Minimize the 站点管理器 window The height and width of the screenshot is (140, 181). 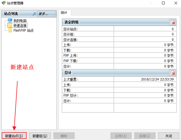click(151, 3)
